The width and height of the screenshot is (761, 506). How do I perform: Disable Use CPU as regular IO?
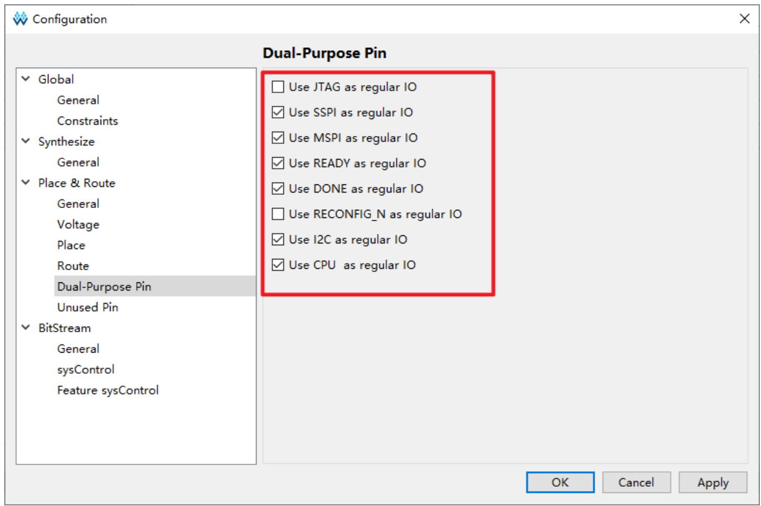coord(278,265)
